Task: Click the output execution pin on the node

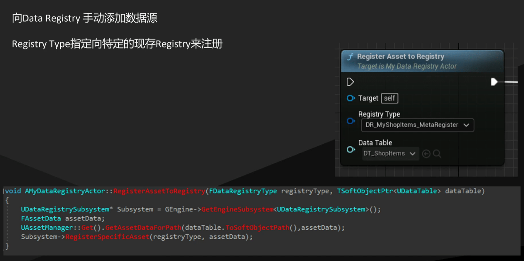Action: coord(494,82)
